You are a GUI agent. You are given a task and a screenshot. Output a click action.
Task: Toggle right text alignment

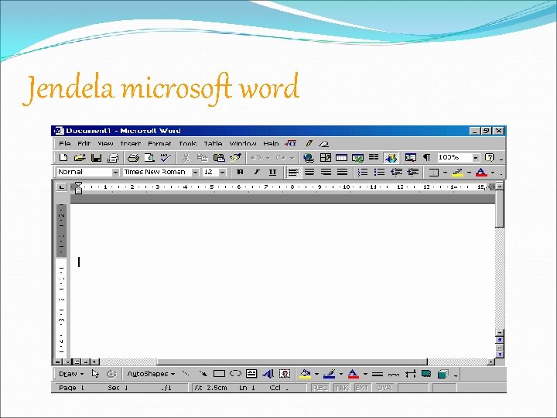[x=326, y=173]
